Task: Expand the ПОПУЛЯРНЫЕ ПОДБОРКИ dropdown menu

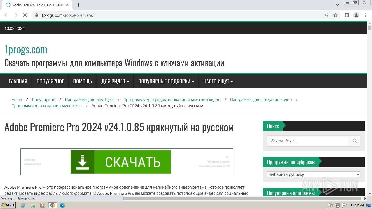Action: click(166, 81)
